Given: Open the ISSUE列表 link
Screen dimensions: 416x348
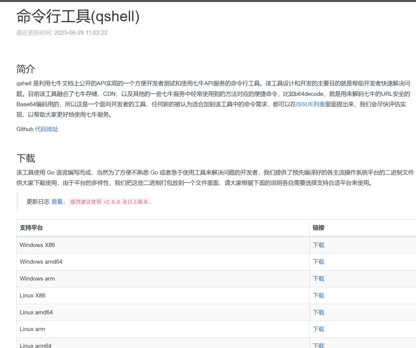Looking at the screenshot, I should (310, 104).
